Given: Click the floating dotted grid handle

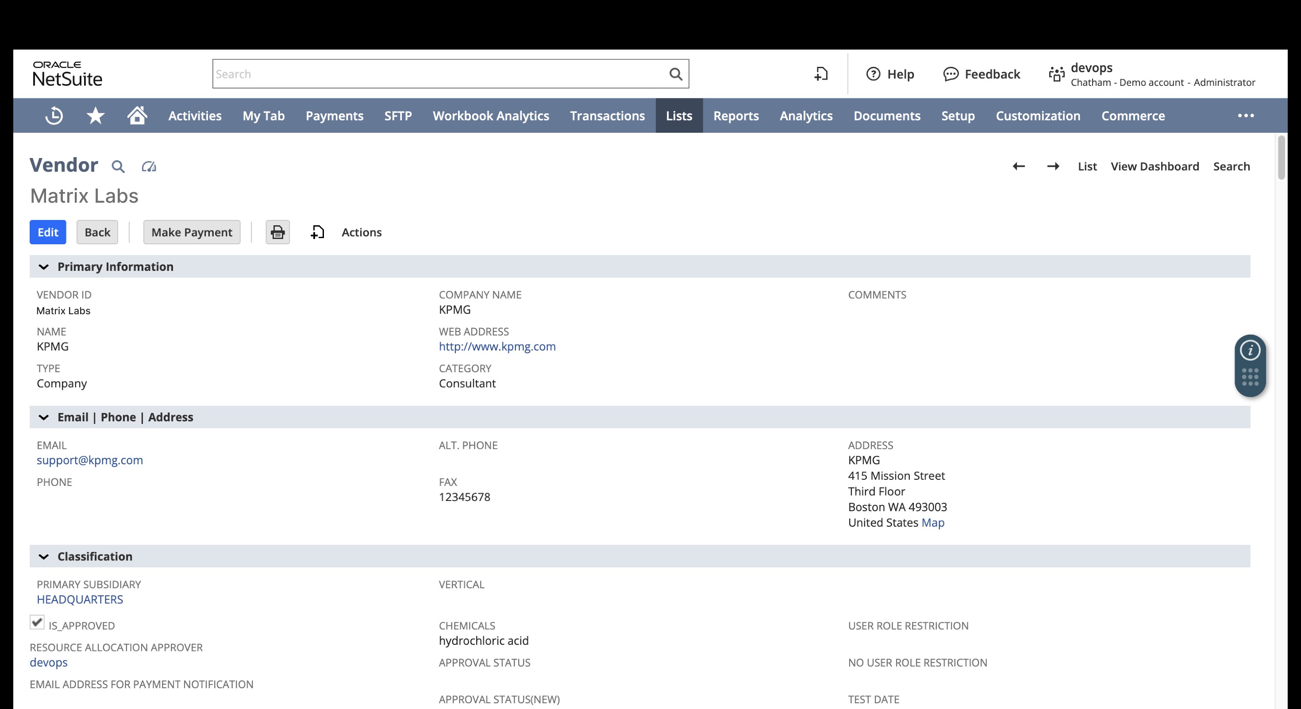Looking at the screenshot, I should tap(1250, 377).
